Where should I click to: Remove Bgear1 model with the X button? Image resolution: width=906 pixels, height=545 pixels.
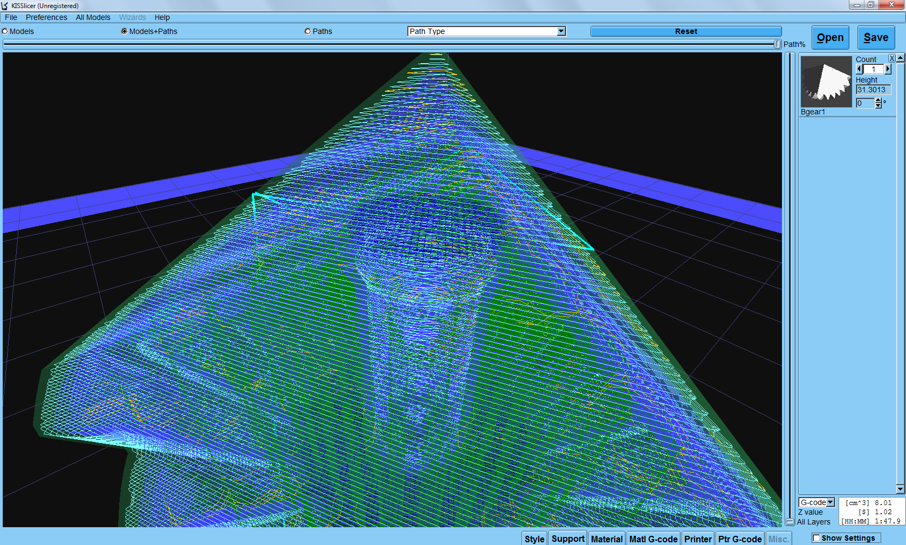[892, 58]
